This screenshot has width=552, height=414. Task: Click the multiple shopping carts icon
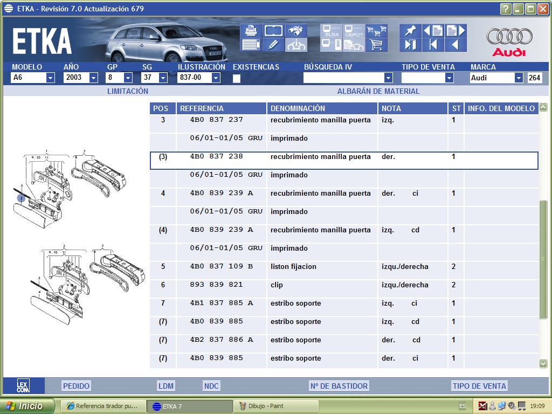(x=376, y=31)
